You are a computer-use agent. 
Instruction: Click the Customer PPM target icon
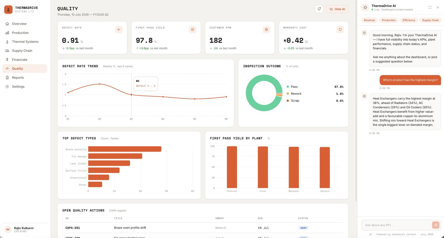point(266,30)
